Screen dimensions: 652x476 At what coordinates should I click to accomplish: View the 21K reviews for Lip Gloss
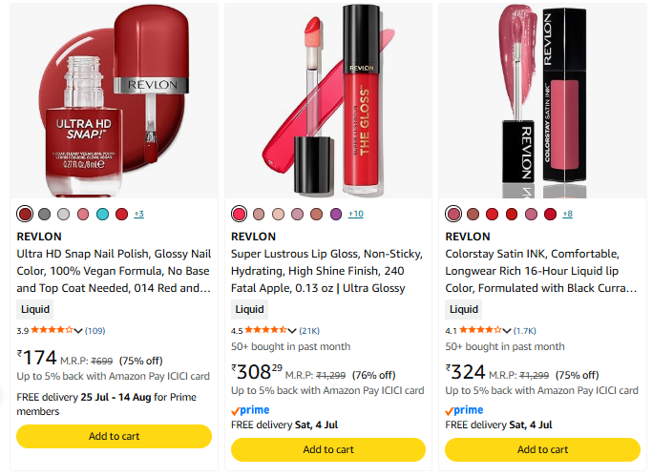309,331
